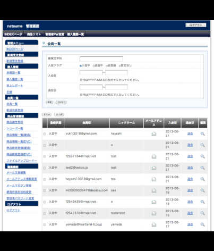The image size is (214, 251).
Task: Open 会員一覧 link in the sidebar
Action: [x=12, y=104]
